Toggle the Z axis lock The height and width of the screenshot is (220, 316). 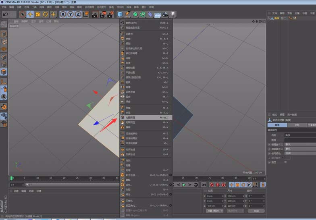click(x=78, y=15)
